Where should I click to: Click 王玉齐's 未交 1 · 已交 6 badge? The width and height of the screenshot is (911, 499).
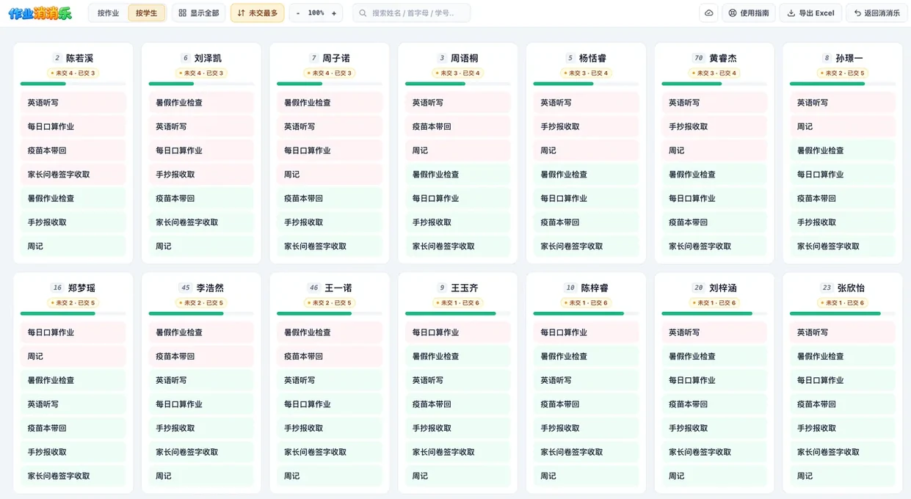pos(457,303)
